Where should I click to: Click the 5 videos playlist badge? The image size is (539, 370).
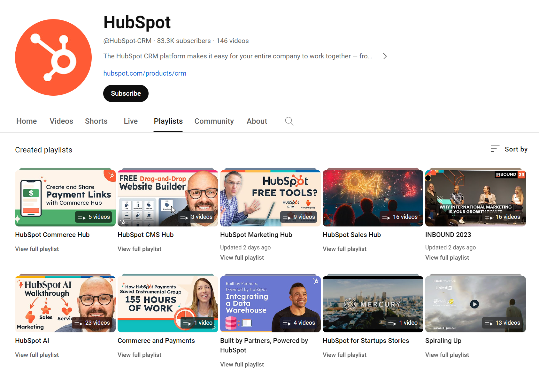(x=94, y=217)
